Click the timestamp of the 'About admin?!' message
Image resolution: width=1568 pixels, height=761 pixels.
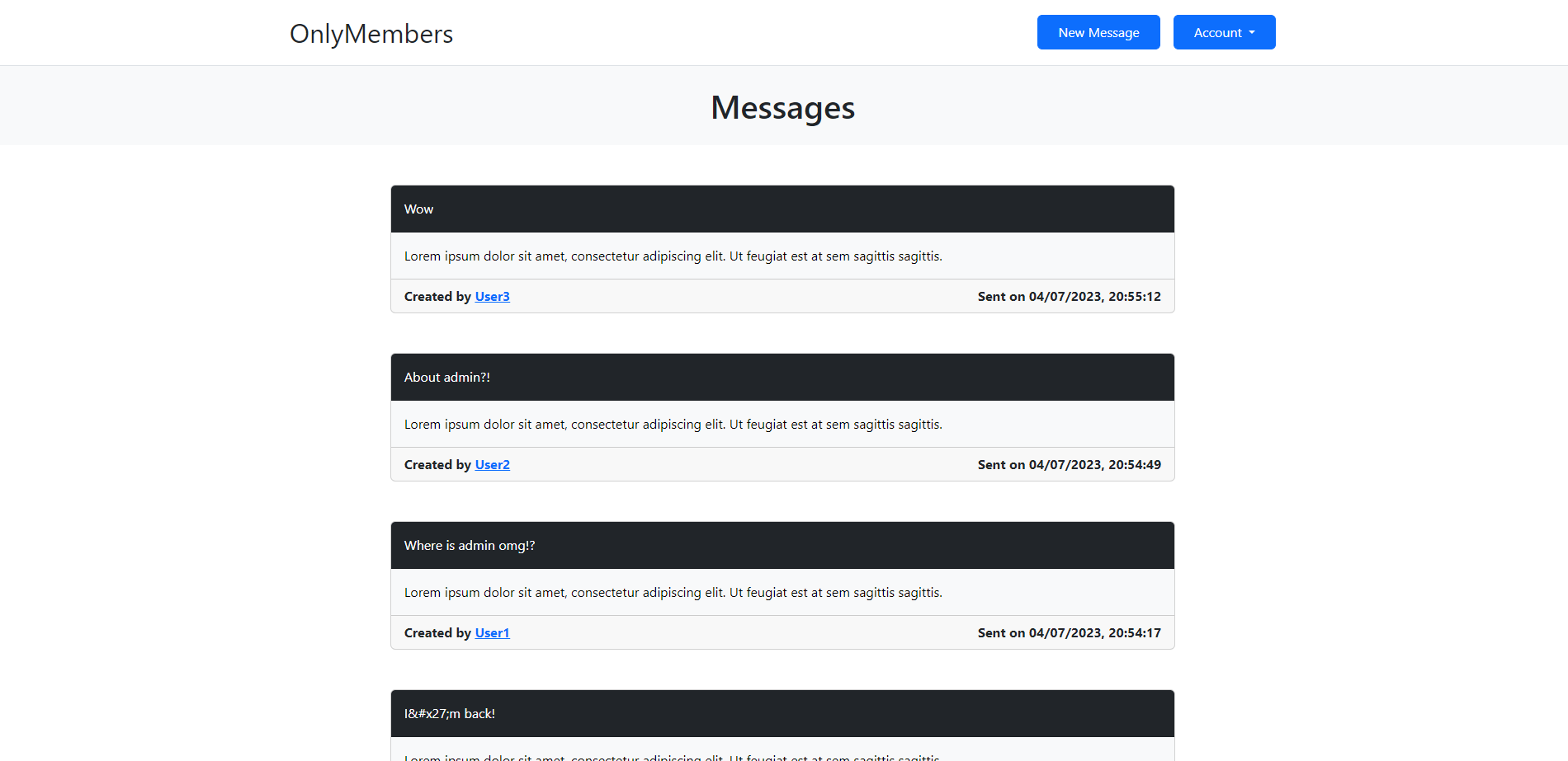(x=1070, y=464)
